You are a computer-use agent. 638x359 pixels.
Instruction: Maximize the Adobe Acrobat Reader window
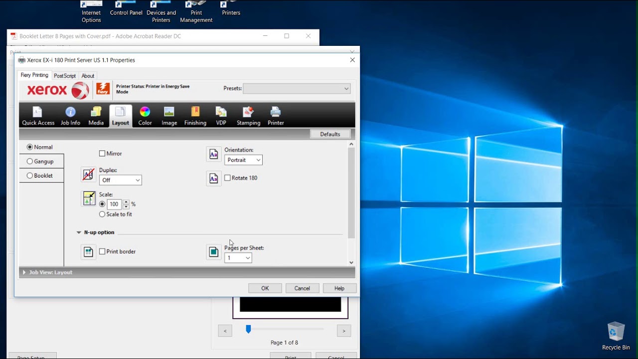[287, 36]
